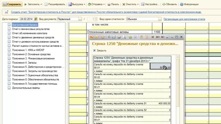Open the Выгрузка menu
The height and width of the screenshot is (124, 221).
(x=77, y=4)
